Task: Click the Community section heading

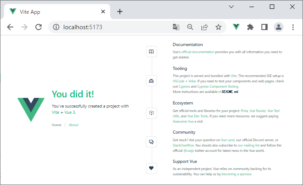Action: tap(184, 132)
